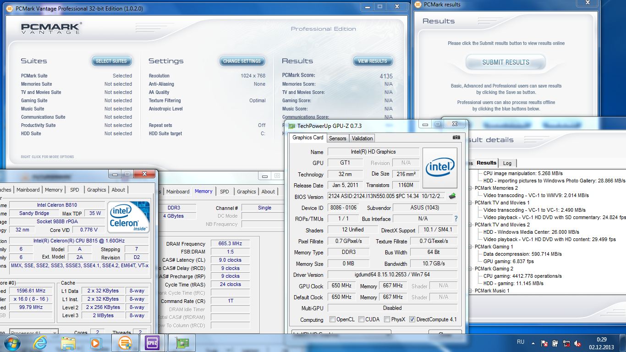Switch to the Sensors tab in GPU-Z

click(x=338, y=138)
